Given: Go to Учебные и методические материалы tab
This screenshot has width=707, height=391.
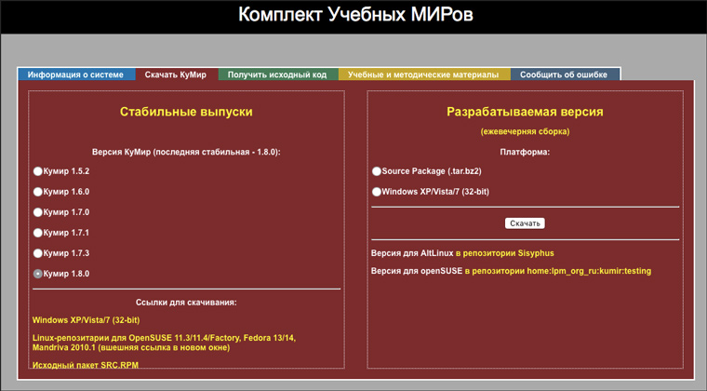Looking at the screenshot, I should [x=423, y=74].
